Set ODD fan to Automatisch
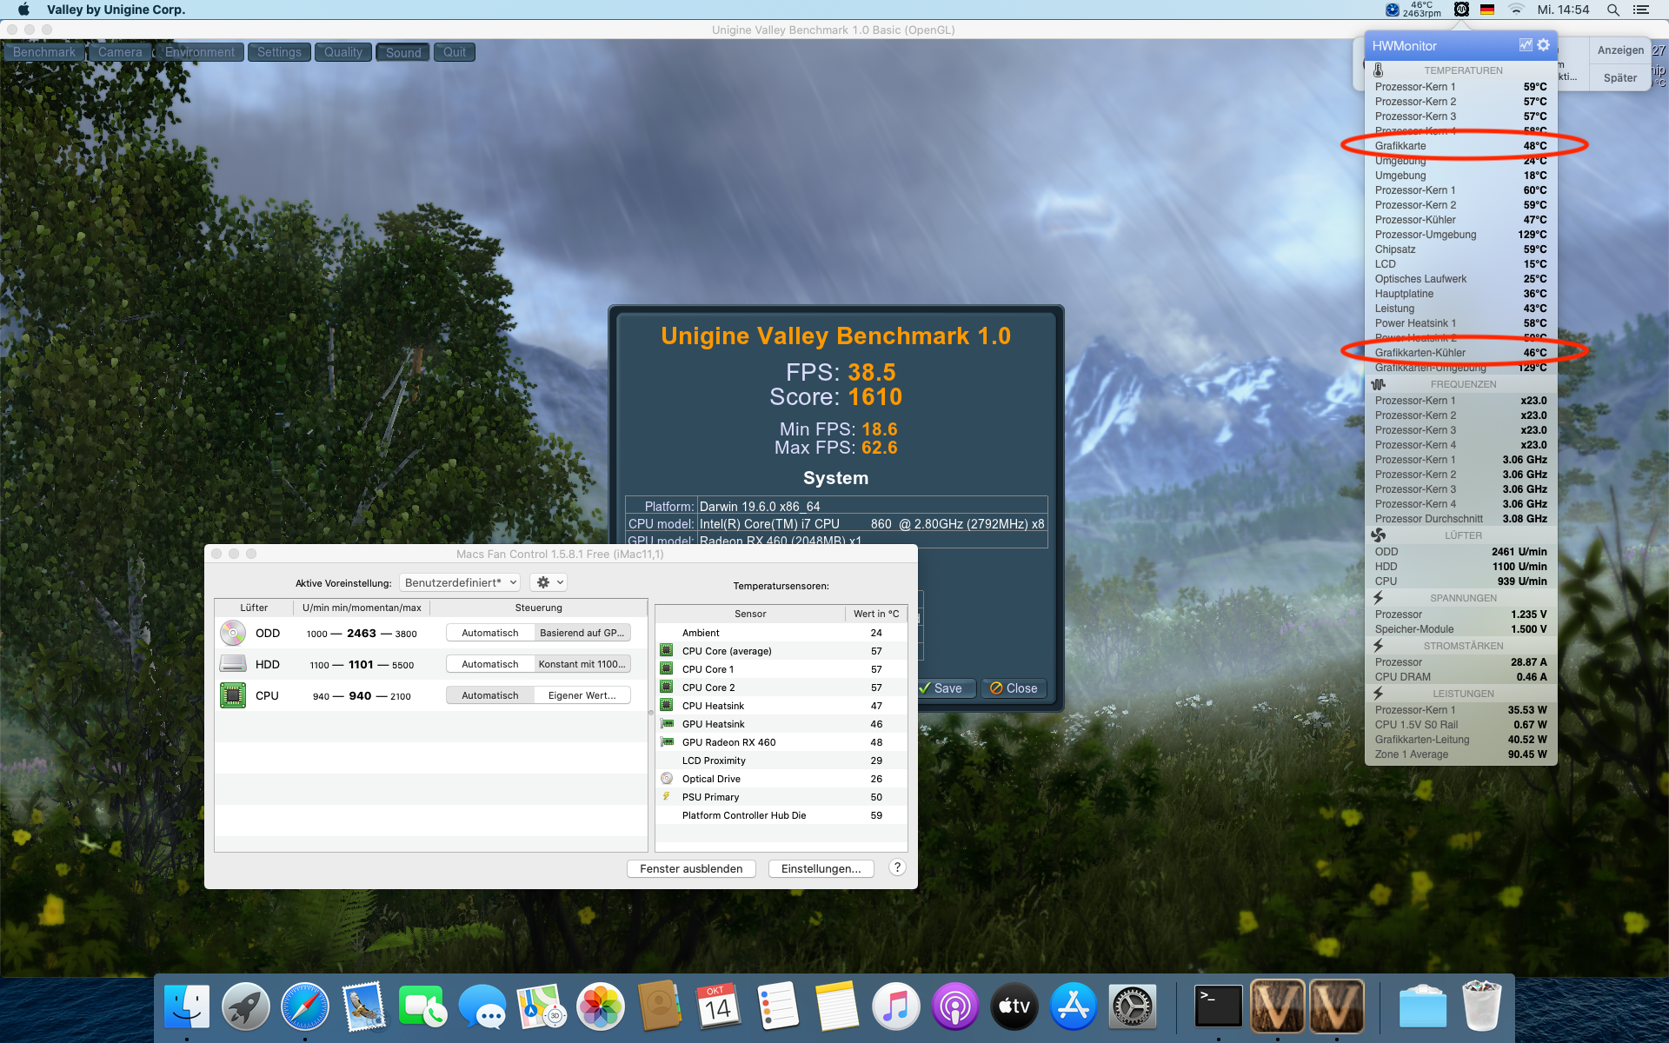 click(x=489, y=633)
